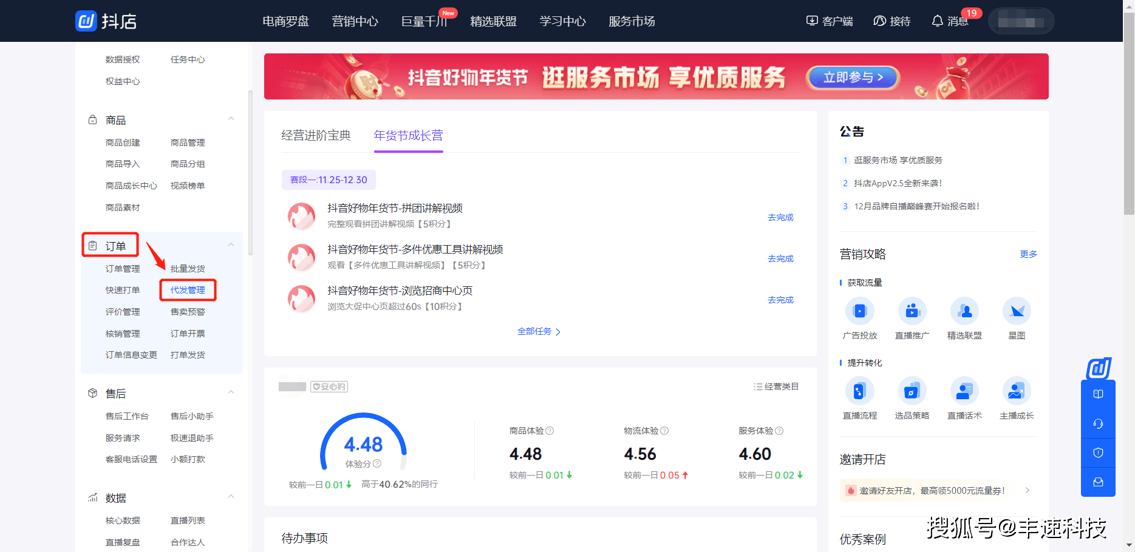The width and height of the screenshot is (1135, 552).
Task: Click the sidebar scrollbar
Action: [250, 173]
